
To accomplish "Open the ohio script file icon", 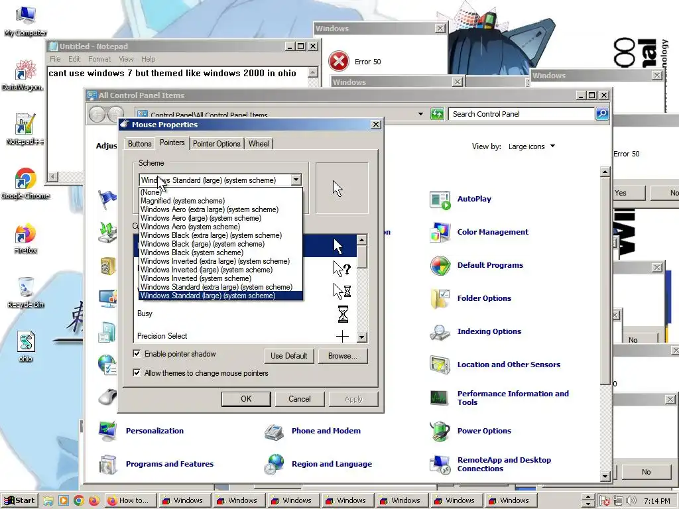I will pos(26,346).
